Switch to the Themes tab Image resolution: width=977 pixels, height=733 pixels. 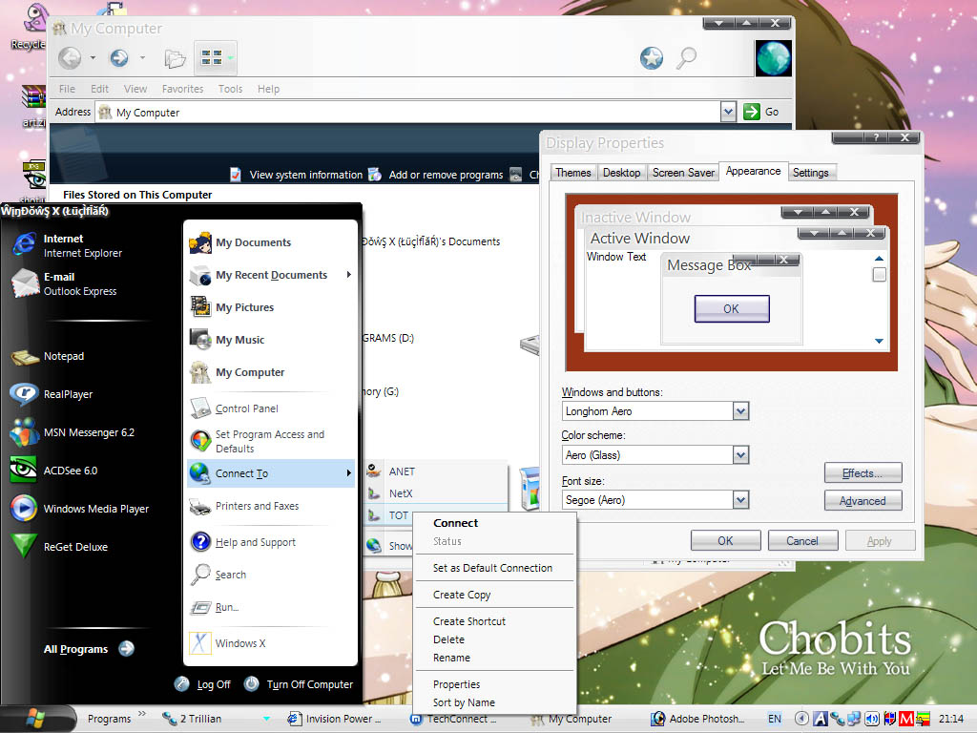(x=572, y=172)
